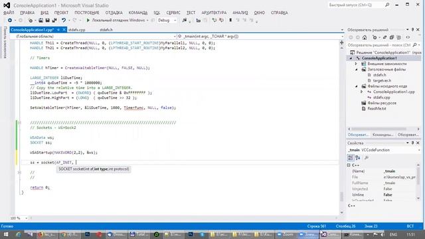Click the Uncomment Selection toolbar icon

[221, 21]
